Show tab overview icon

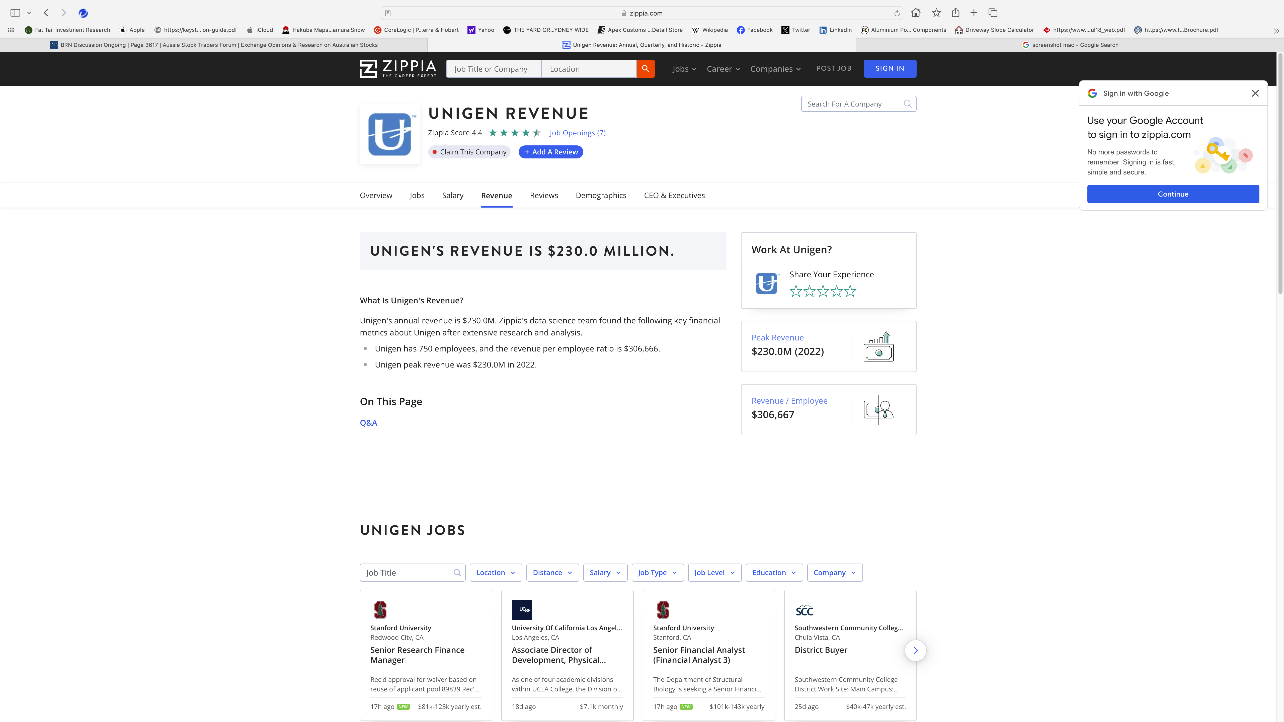pyautogui.click(x=993, y=13)
